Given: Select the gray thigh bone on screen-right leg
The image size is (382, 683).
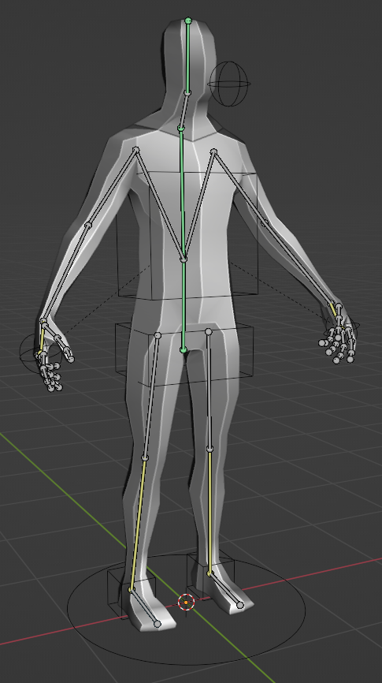Looking at the screenshot, I should (x=210, y=390).
